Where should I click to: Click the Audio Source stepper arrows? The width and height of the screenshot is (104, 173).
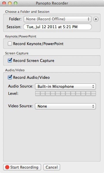click(93, 86)
